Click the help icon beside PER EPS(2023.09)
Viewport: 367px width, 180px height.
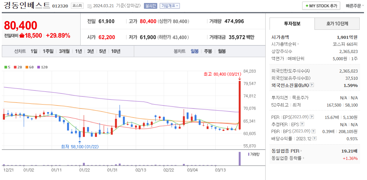(312, 117)
